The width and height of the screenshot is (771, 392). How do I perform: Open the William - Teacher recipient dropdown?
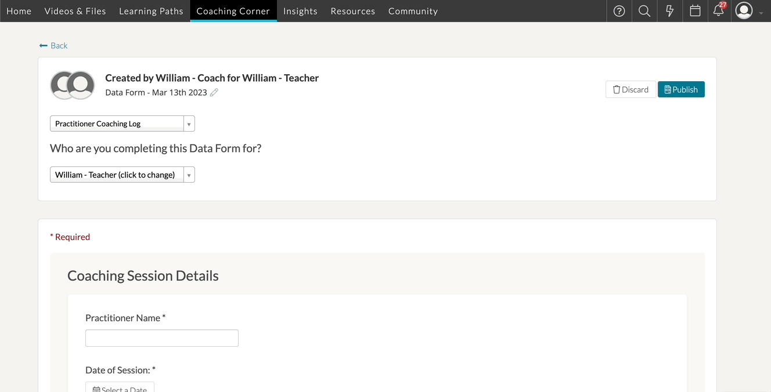[x=123, y=175]
